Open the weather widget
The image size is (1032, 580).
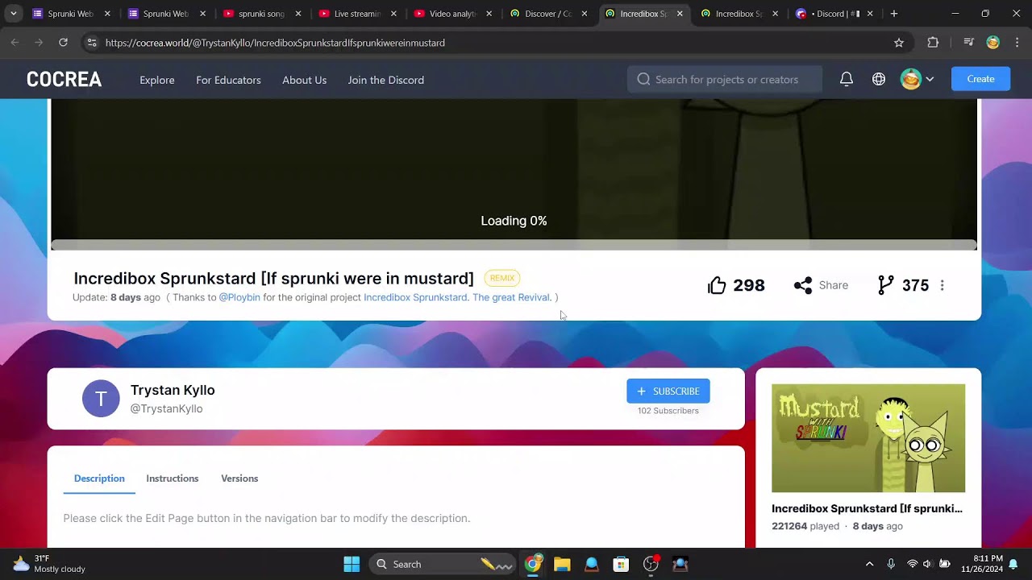(48, 564)
